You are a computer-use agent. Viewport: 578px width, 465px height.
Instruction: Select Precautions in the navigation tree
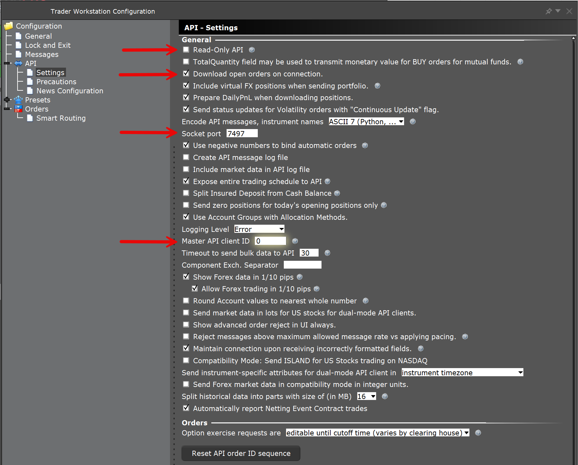(56, 82)
